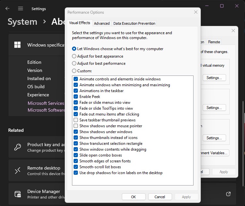Uncheck Fade out menu items after clicking
245x206 pixels.
76,114
